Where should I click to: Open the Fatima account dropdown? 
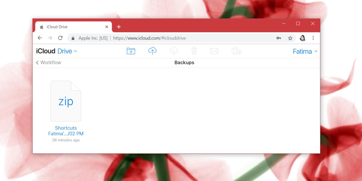(305, 51)
